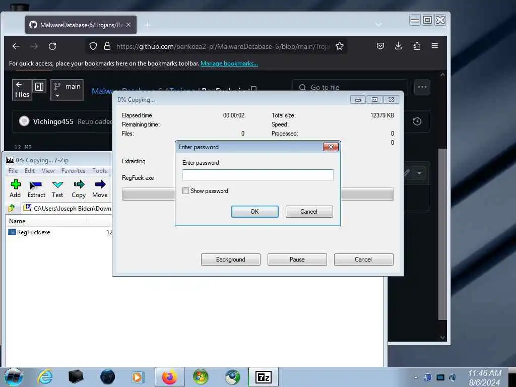Open the Manage bookmarks link
Image resolution: width=516 pixels, height=387 pixels.
(x=229, y=63)
